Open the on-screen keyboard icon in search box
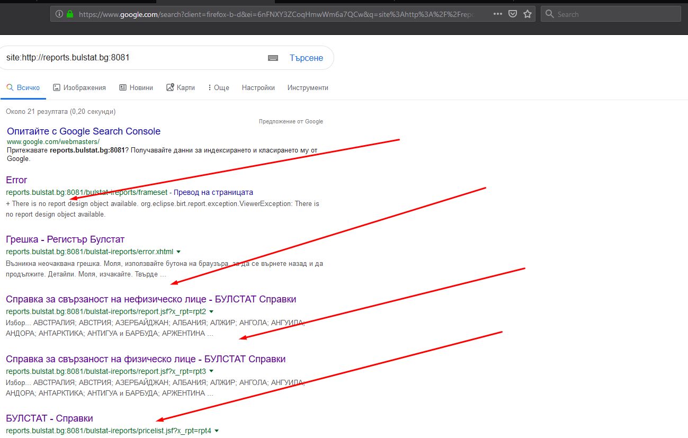Screen dimensions: 688x438 [273, 58]
